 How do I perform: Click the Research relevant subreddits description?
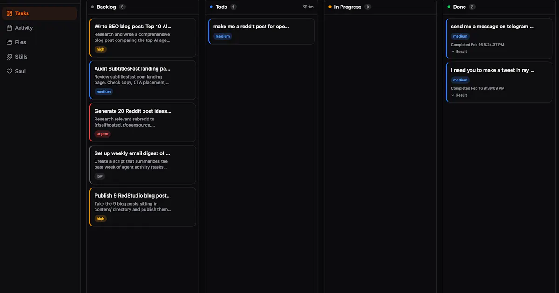(125, 122)
